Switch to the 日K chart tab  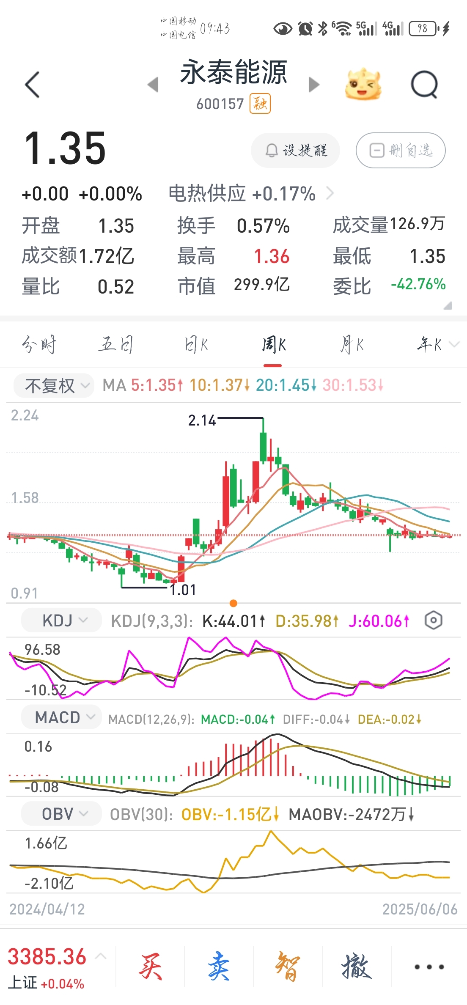pyautogui.click(x=196, y=345)
